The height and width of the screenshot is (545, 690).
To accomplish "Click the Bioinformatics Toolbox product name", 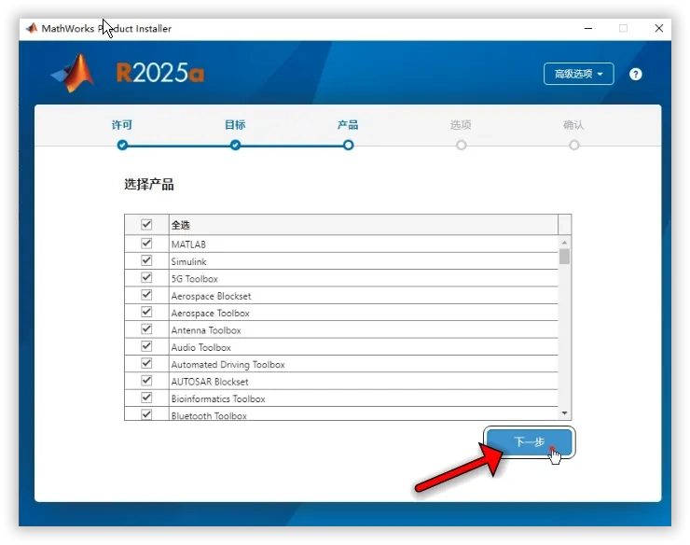I will click(x=218, y=398).
